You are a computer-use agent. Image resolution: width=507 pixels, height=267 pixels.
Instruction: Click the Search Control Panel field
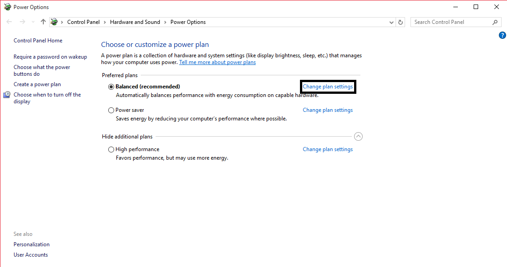[x=451, y=22]
